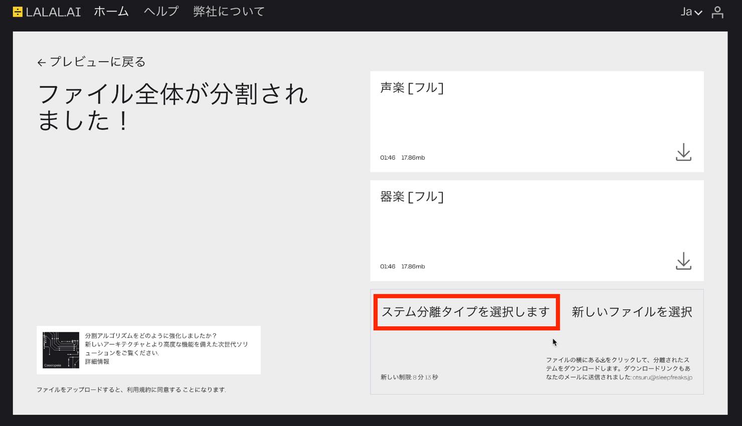
Task: Click the back arrow beside プレビューに戻る
Action: (42, 63)
